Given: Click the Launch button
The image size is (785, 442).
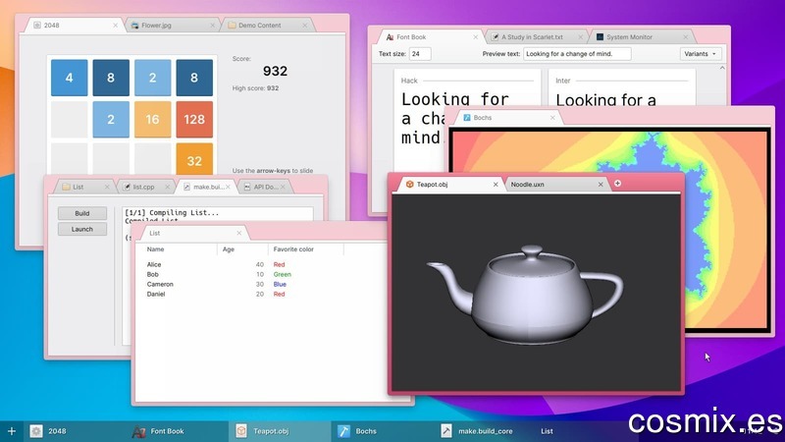Looking at the screenshot, I should pos(82,229).
